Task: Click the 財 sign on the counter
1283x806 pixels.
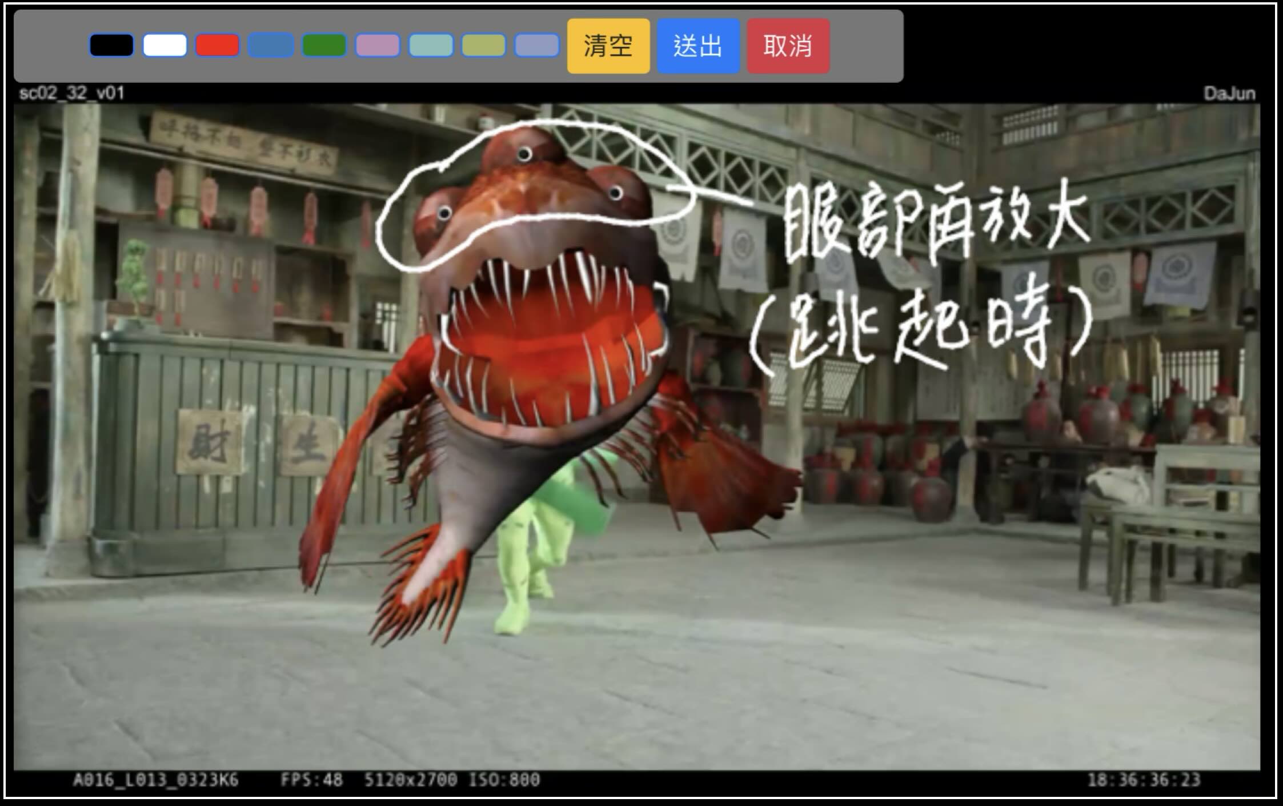Action: coord(209,443)
